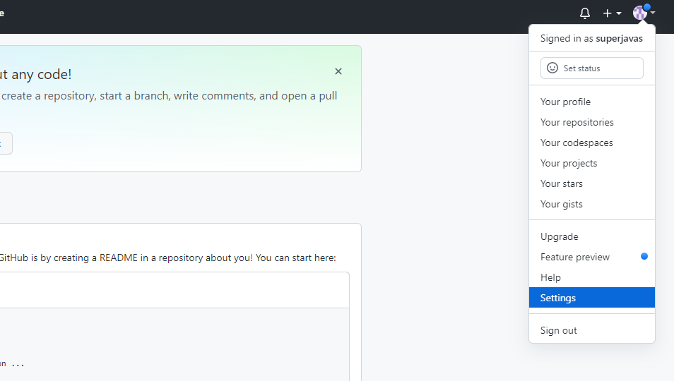This screenshot has height=381, width=674.
Task: Open Your gists
Action: (x=592, y=204)
